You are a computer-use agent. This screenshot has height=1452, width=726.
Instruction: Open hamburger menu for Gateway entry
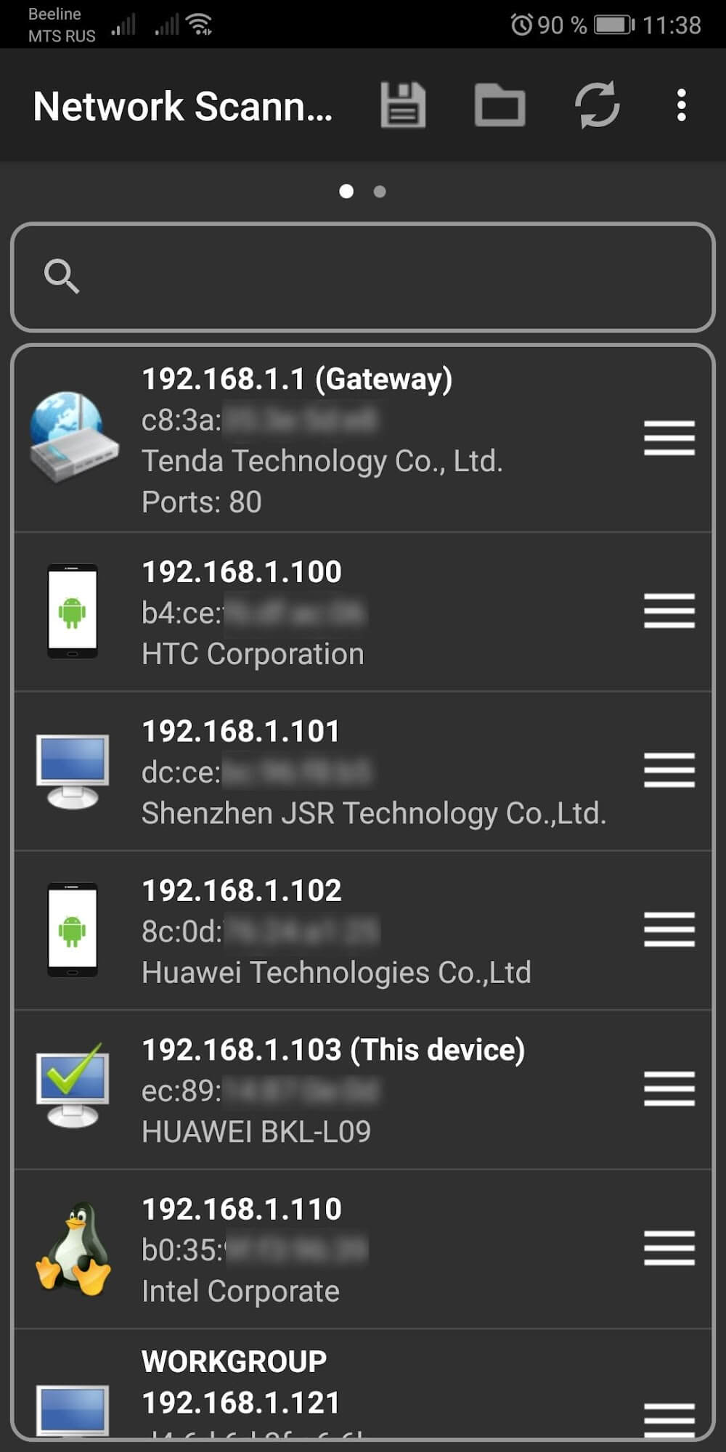[669, 438]
